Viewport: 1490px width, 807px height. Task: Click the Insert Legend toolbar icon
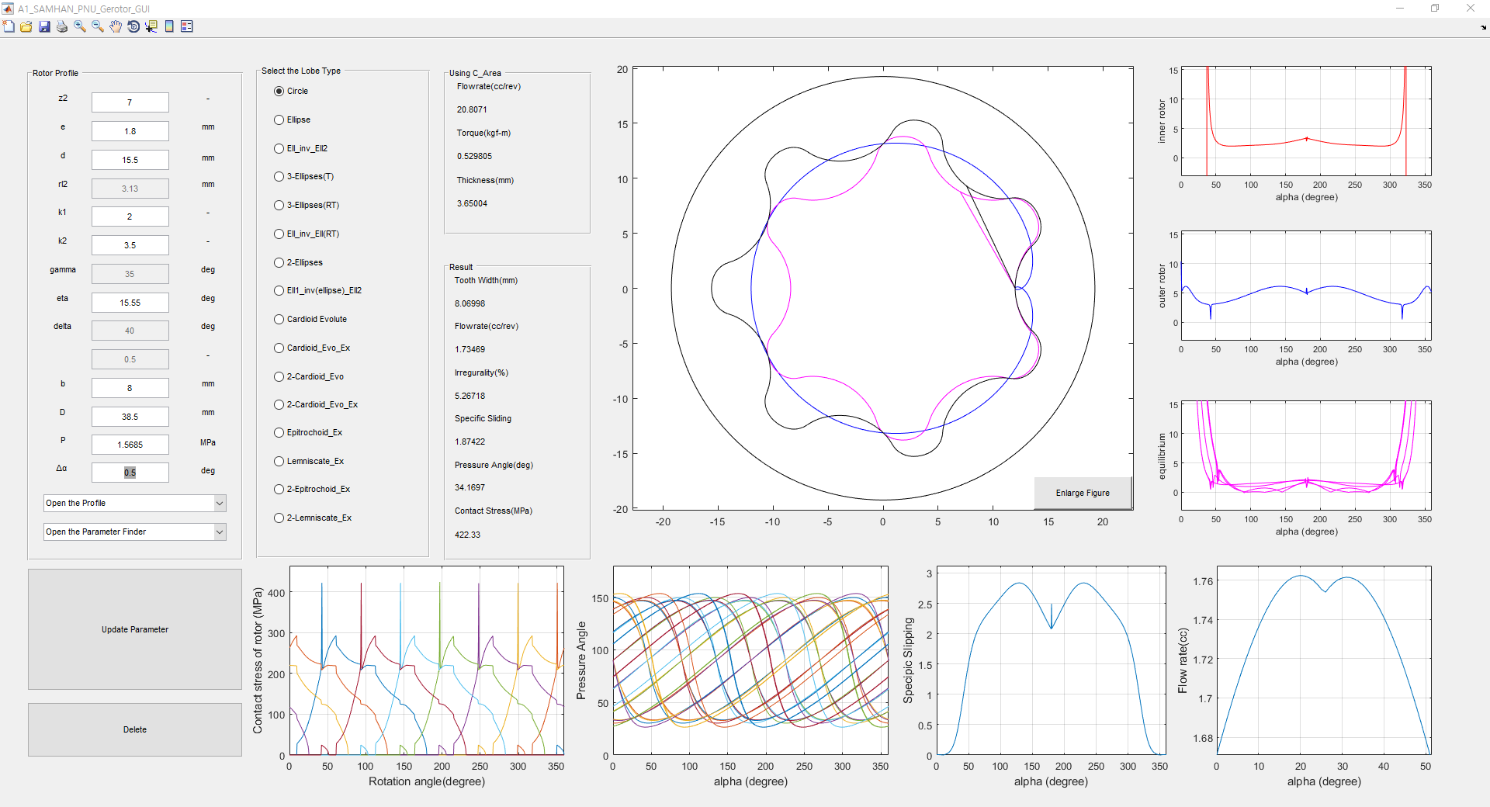pos(187,26)
